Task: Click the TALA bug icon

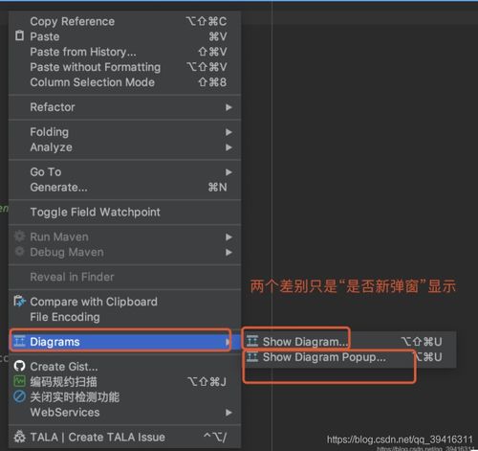Action: click(19, 437)
